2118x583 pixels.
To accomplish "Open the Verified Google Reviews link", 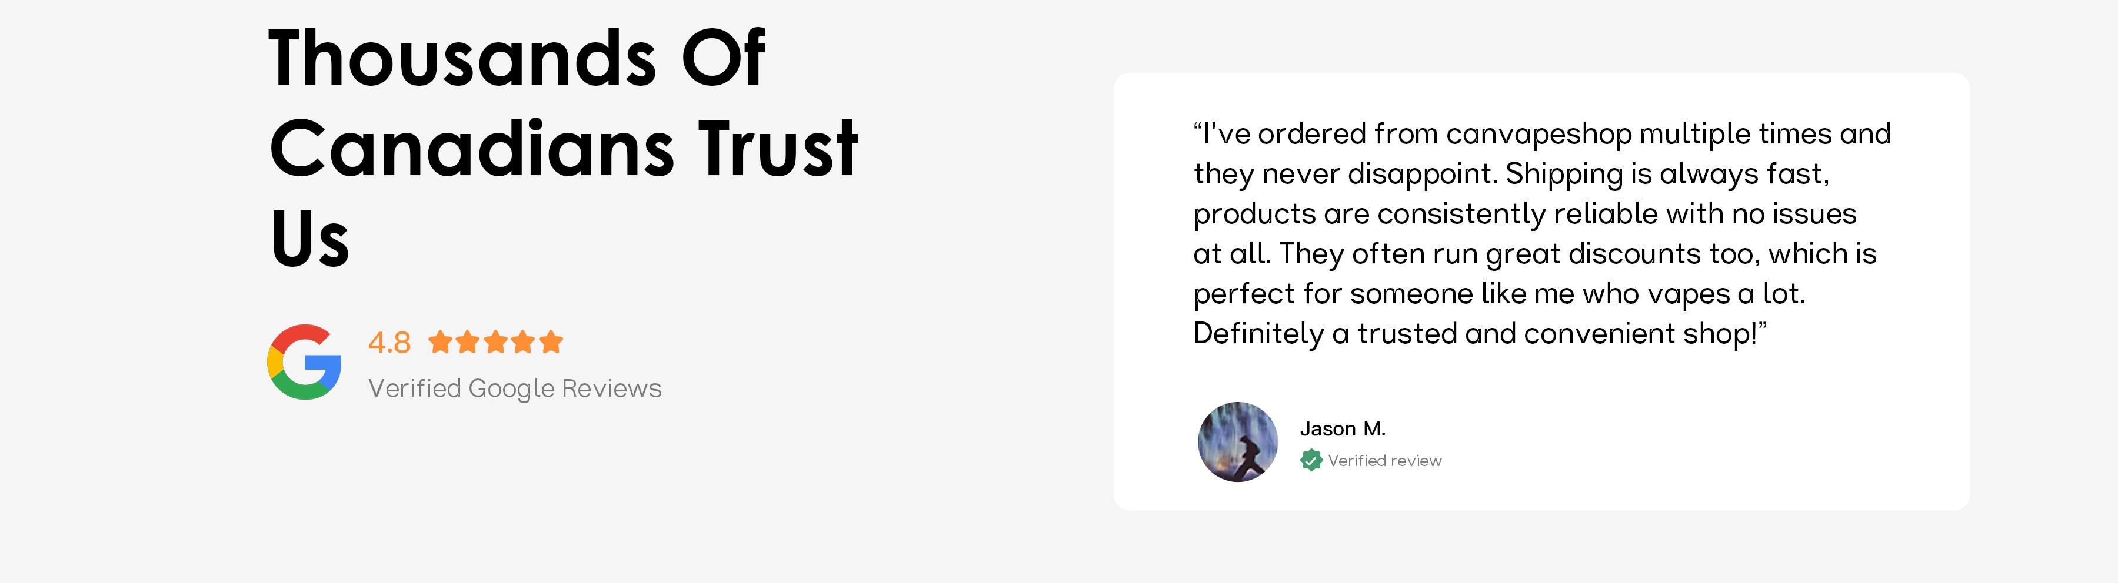I will (x=515, y=388).
